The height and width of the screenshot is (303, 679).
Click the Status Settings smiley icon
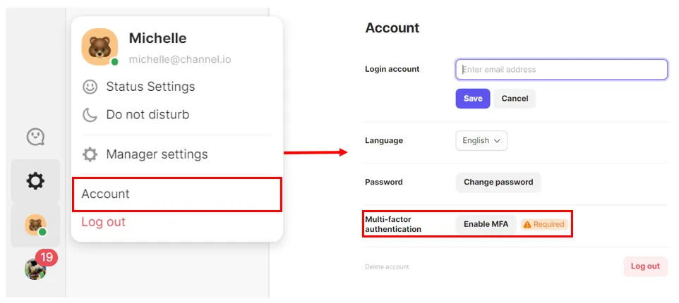(x=90, y=87)
